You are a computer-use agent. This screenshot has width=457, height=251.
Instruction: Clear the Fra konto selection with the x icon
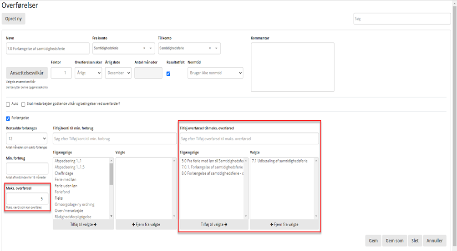pos(144,48)
